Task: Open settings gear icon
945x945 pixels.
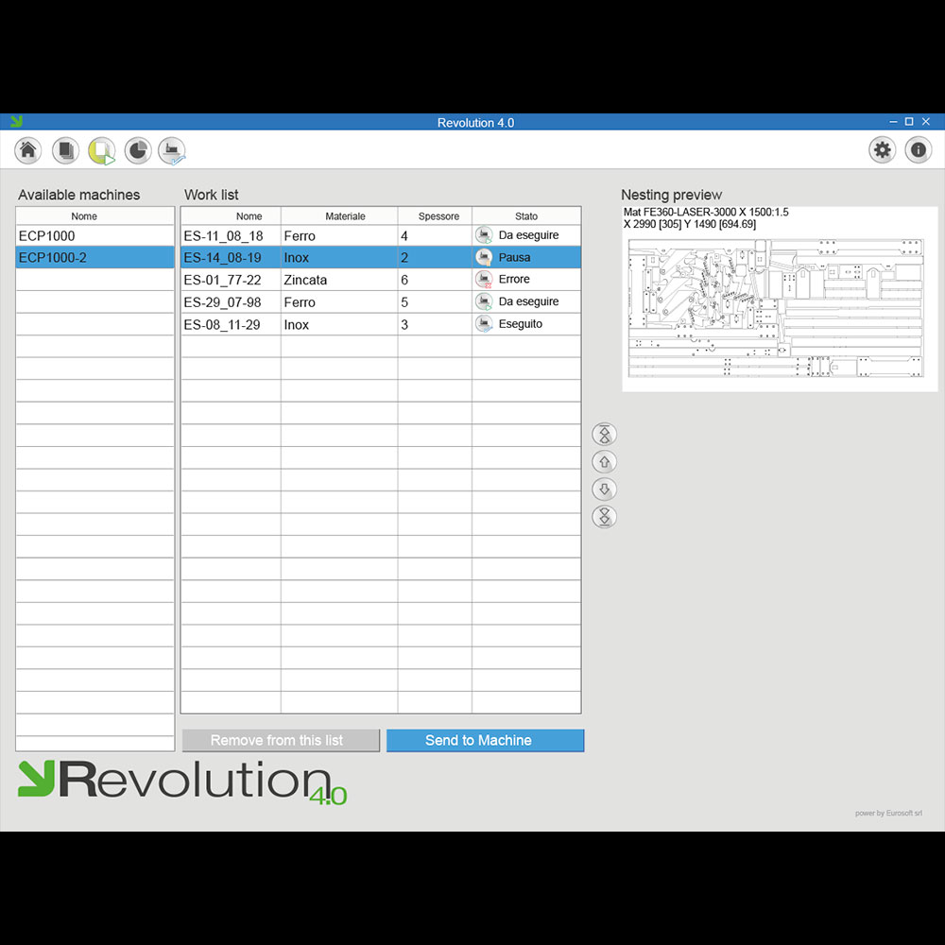Action: 882,150
